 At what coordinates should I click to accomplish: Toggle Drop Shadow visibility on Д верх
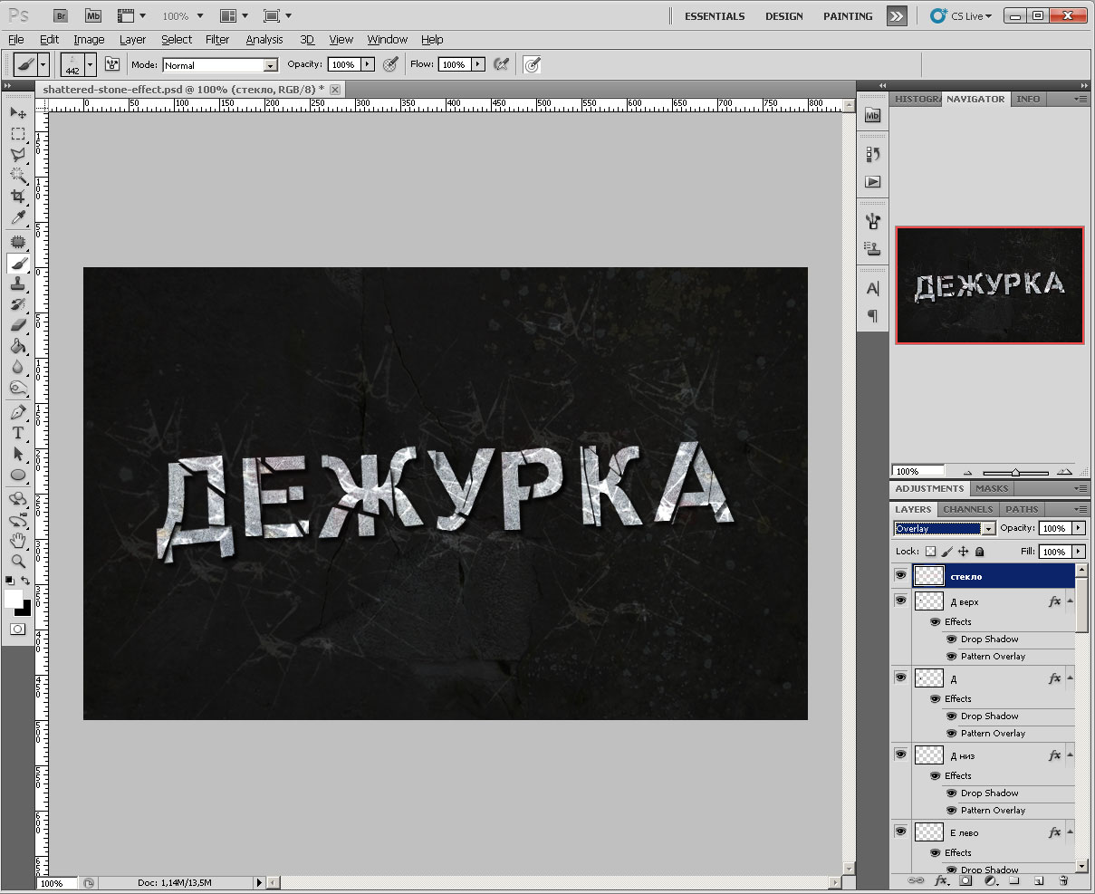click(x=951, y=639)
